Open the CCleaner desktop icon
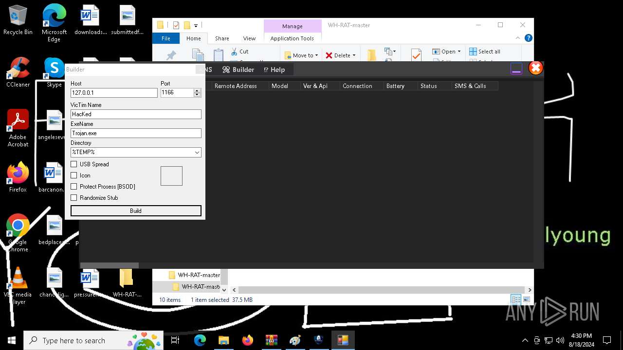623x350 pixels. tap(18, 72)
